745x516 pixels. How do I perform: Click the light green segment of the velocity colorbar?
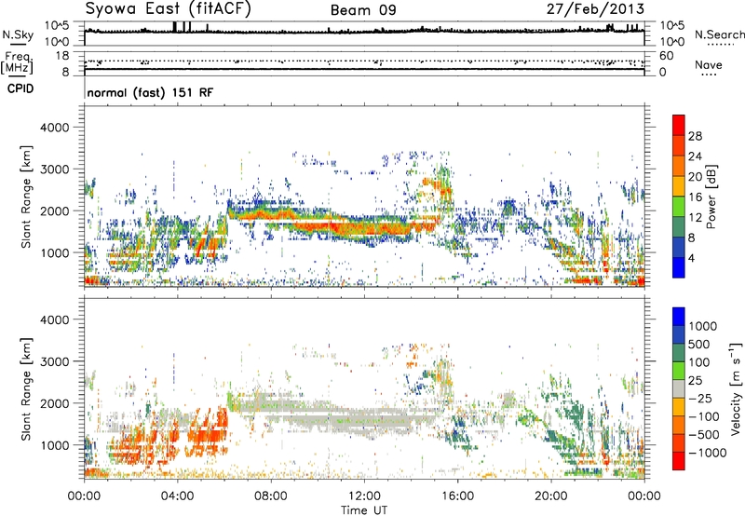tap(679, 371)
